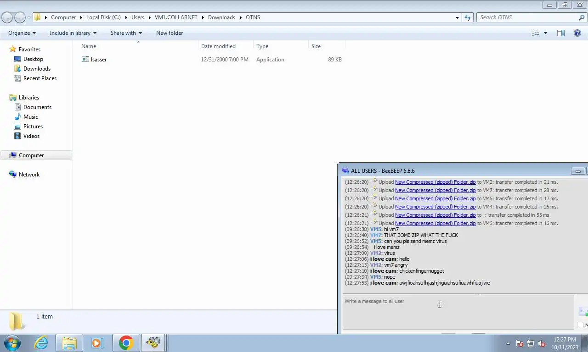Image resolution: width=588 pixels, height=352 pixels.
Task: Select Network in the navigation pane
Action: 29,175
